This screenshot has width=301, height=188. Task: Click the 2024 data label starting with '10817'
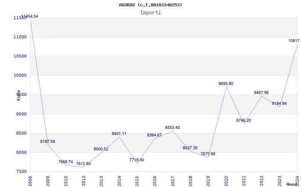pyautogui.click(x=295, y=41)
